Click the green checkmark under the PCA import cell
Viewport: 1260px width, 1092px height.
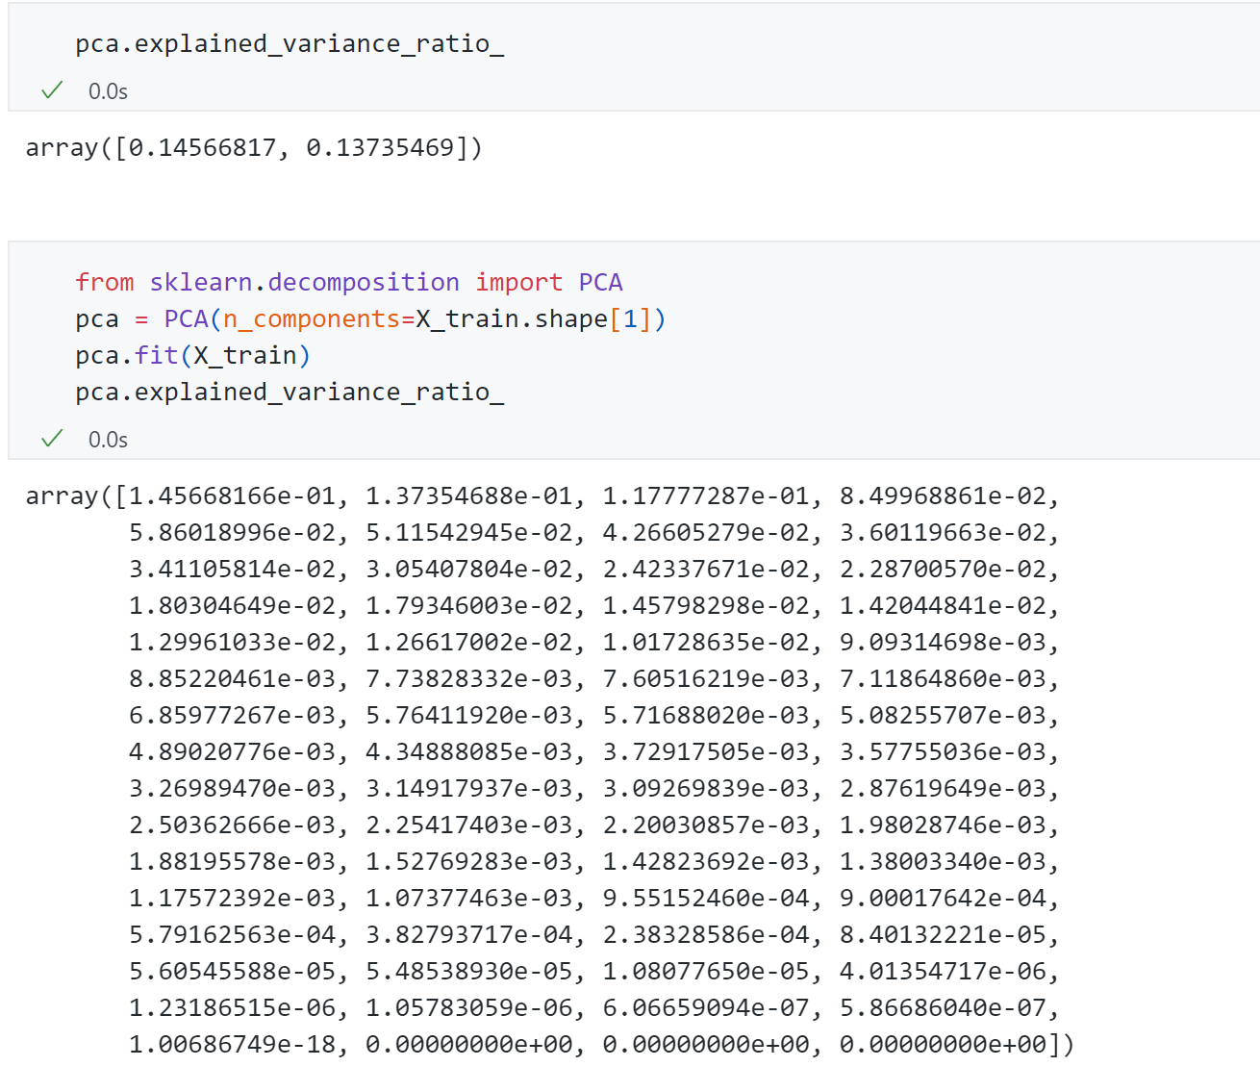52,439
